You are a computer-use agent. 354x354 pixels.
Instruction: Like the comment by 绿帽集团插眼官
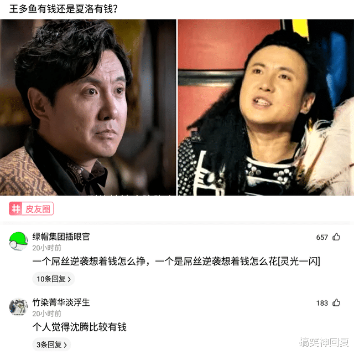click(x=336, y=237)
